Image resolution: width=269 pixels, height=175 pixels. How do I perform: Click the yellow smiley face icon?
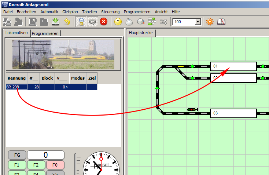click(118, 22)
